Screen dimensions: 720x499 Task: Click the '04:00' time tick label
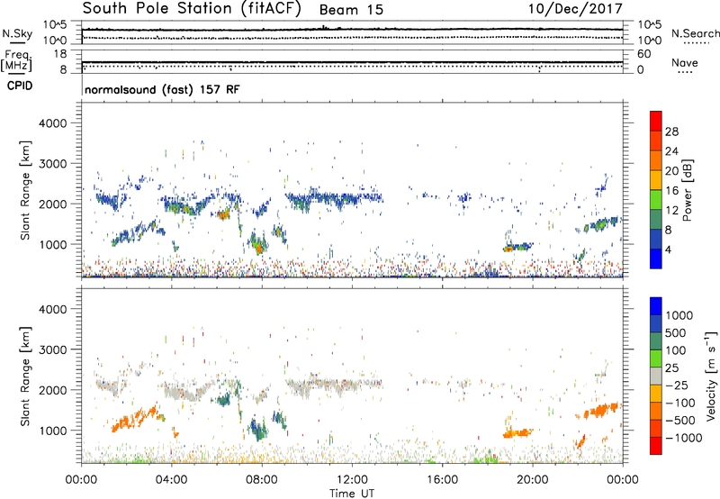tap(172, 480)
